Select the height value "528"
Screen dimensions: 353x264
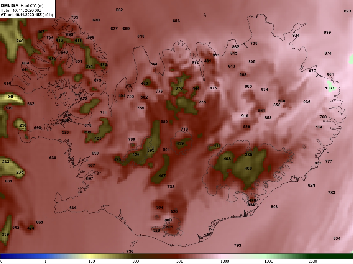[x=156, y=230]
